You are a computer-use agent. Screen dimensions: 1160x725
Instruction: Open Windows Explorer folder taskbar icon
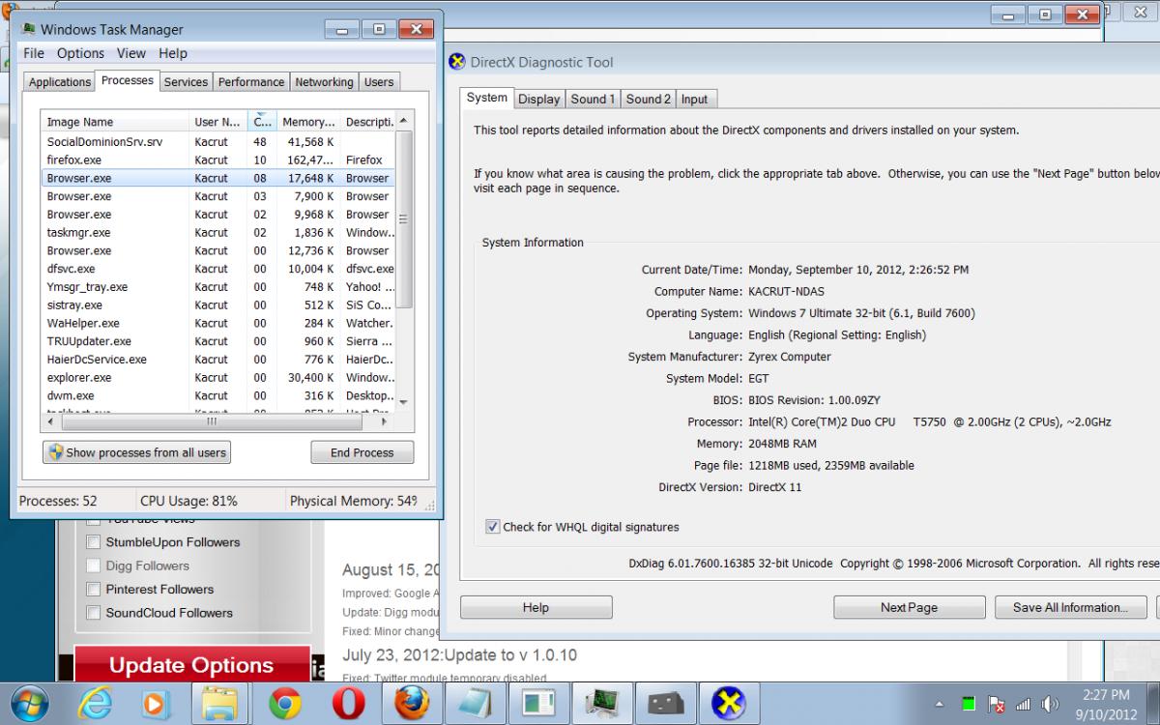pyautogui.click(x=220, y=704)
